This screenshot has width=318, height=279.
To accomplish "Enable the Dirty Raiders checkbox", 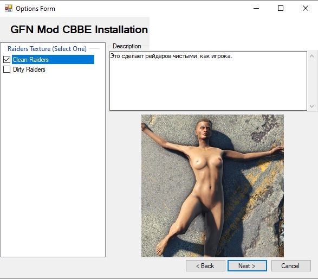I will click(x=7, y=69).
